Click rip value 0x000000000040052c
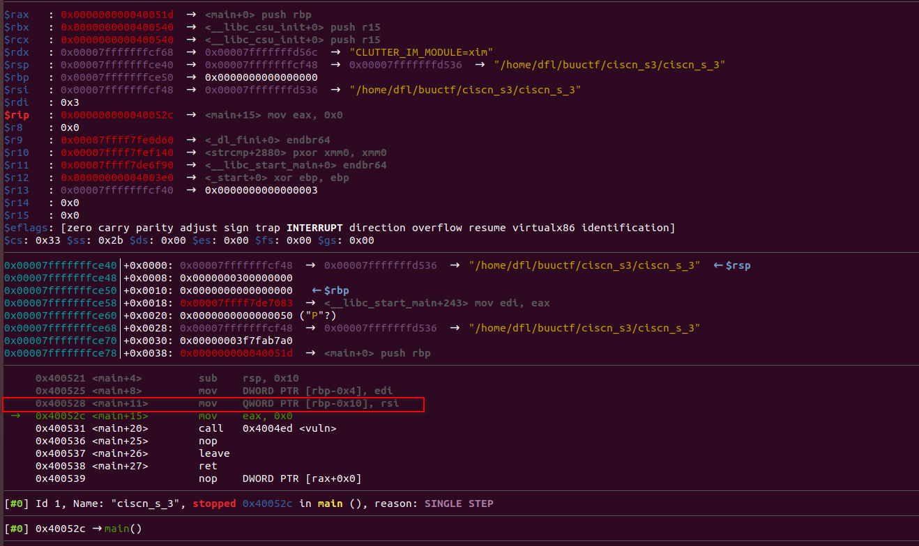The height and width of the screenshot is (546, 919). [118, 115]
